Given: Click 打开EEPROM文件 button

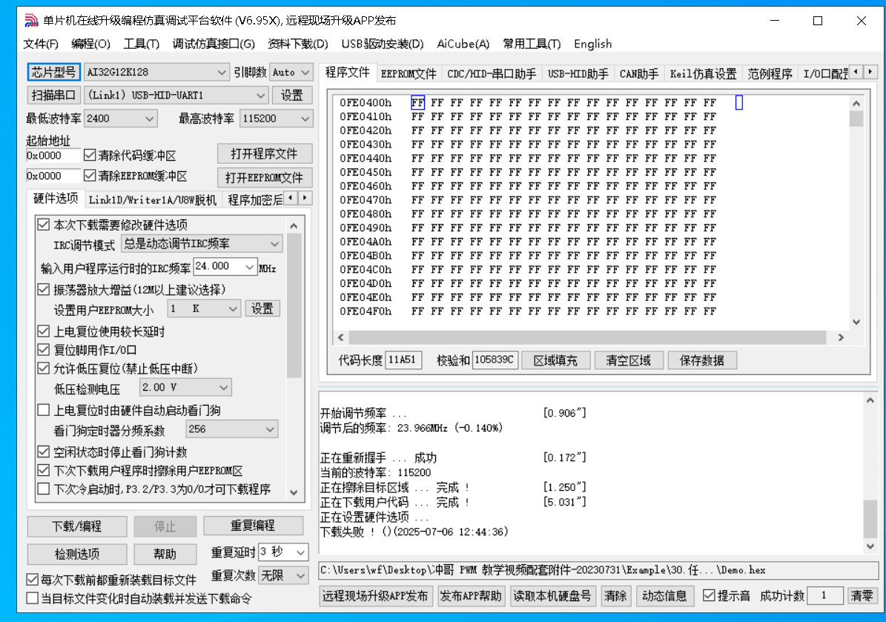Looking at the screenshot, I should (x=265, y=178).
